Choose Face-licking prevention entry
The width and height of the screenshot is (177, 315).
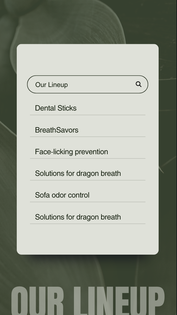[71, 152]
